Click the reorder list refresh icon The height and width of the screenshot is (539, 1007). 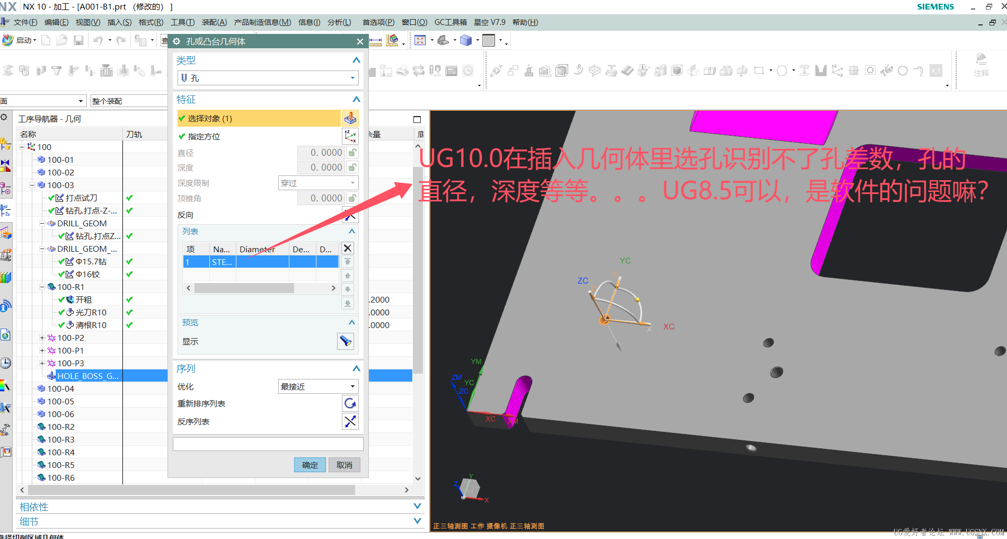pos(350,403)
